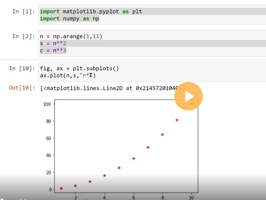This screenshot has height=200, width=266.
Task: Click the y-axis tick label 40
Action: 49,155
